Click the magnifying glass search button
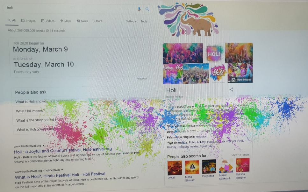The height and width of the screenshot is (192, 308). pos(147,9)
